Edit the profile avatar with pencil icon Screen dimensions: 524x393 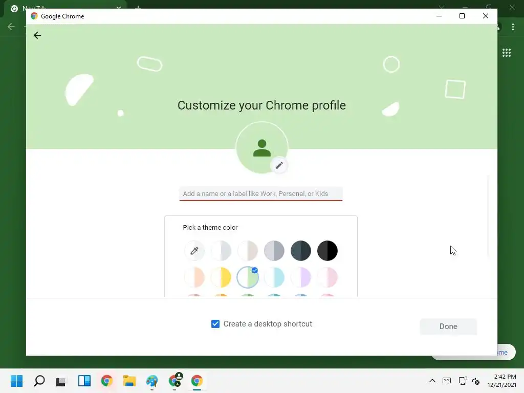point(279,165)
